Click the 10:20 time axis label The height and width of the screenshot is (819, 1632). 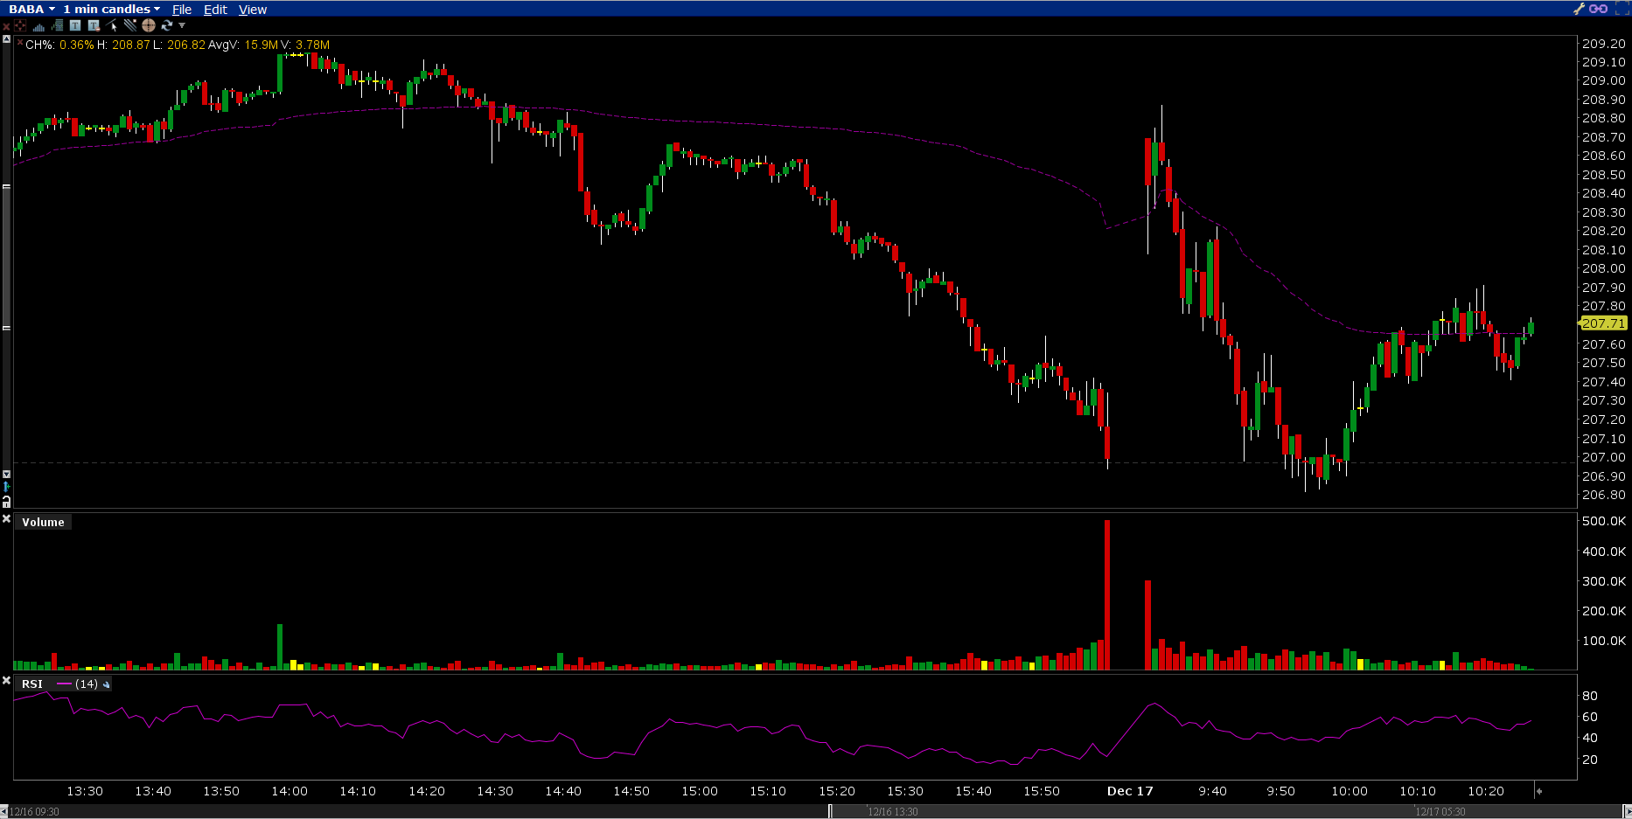(x=1486, y=791)
